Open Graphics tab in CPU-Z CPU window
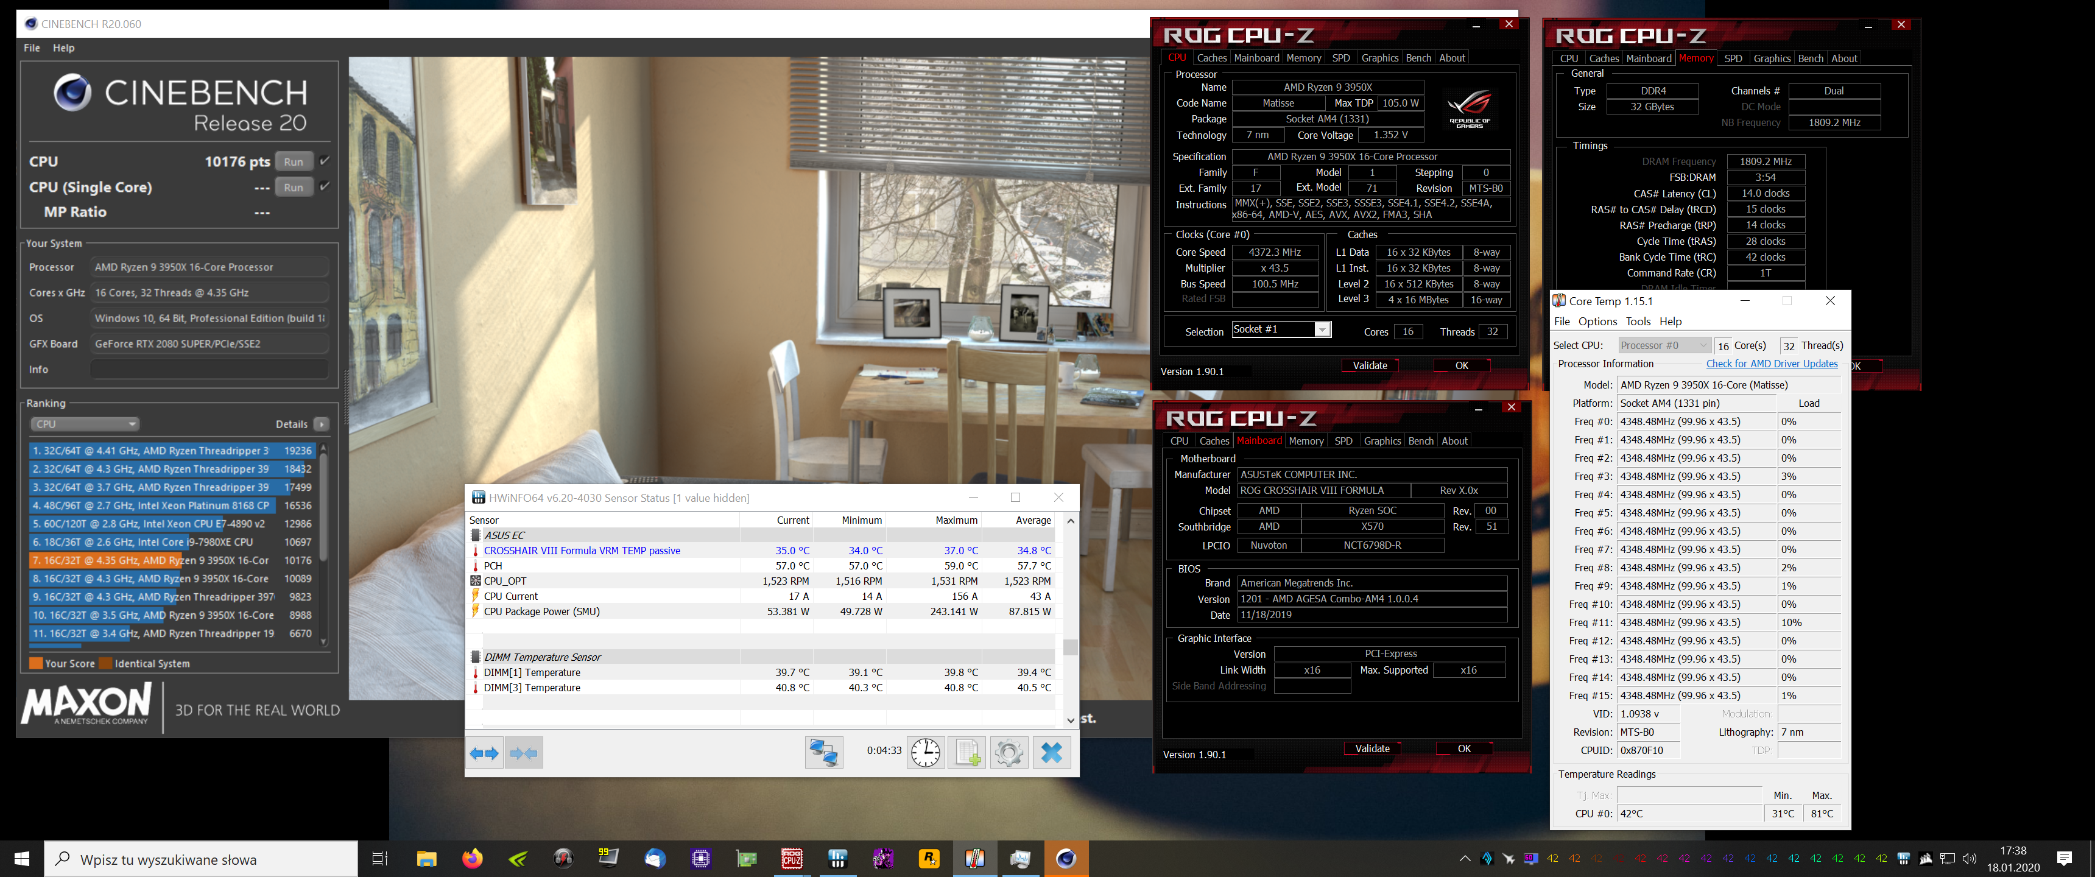The width and height of the screenshot is (2095, 877). pyautogui.click(x=1379, y=58)
